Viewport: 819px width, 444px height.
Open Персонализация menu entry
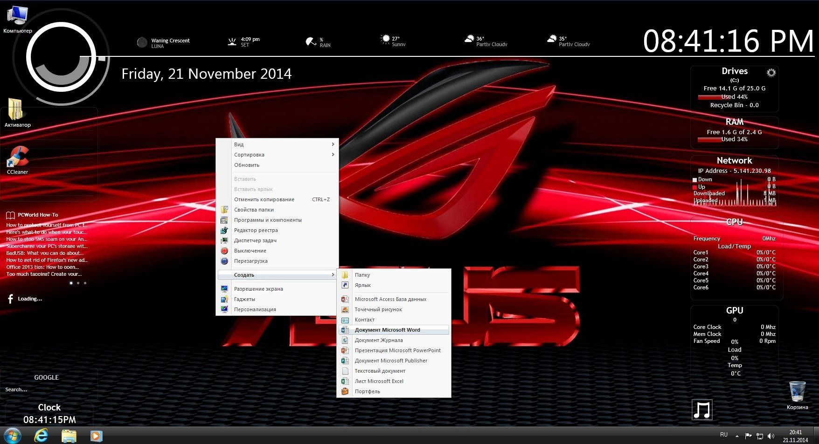tap(278, 309)
